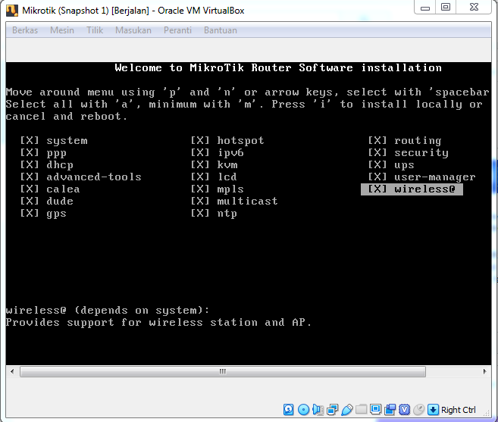
Task: Toggle the security package checkbox
Action: (x=377, y=152)
